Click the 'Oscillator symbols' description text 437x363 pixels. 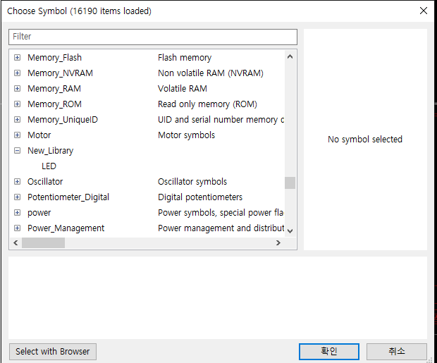pos(192,182)
